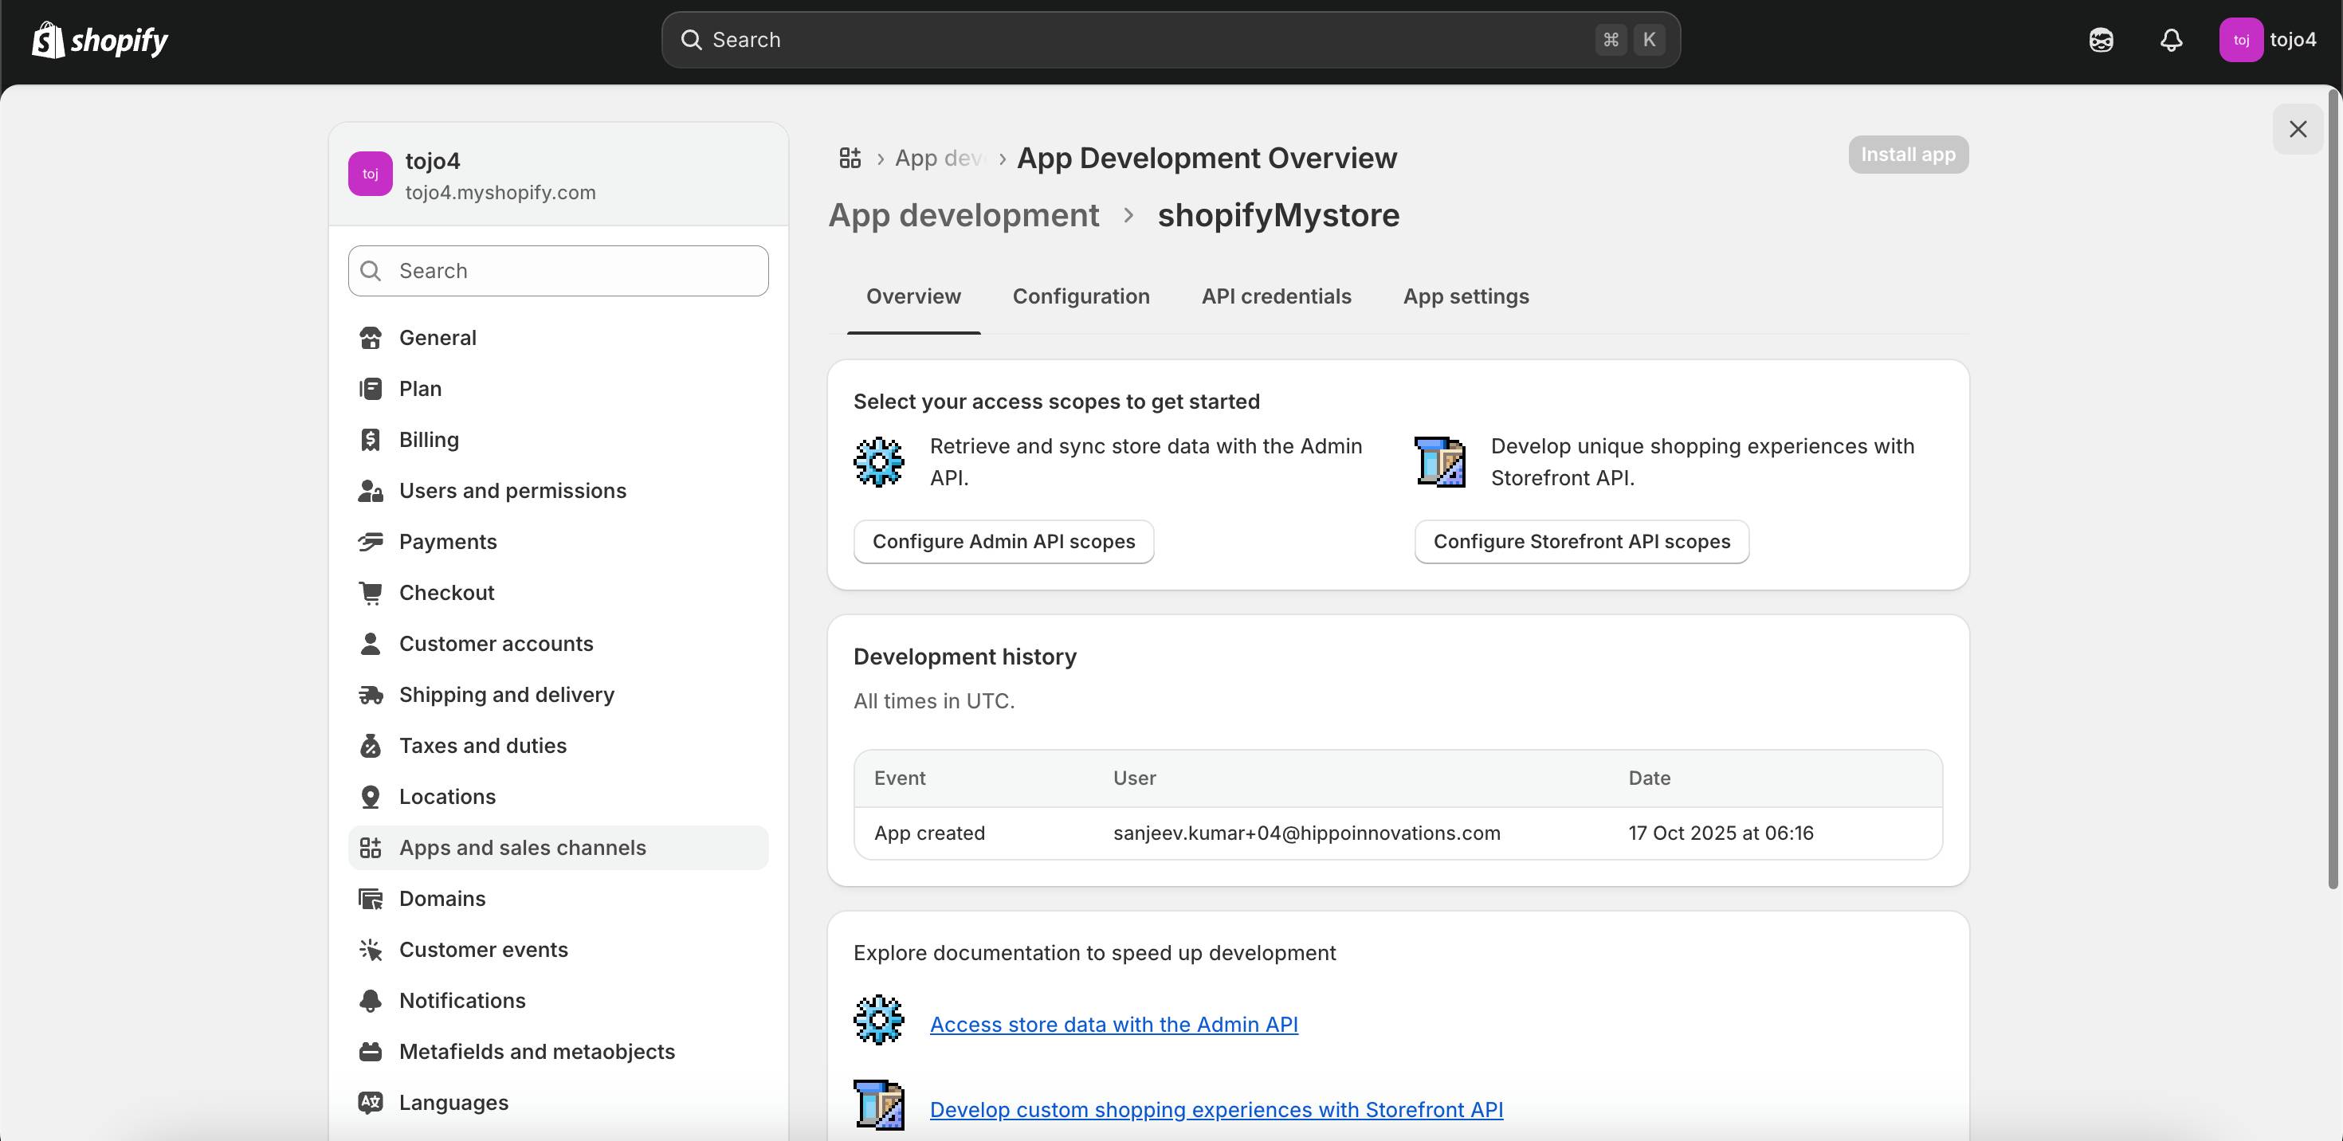Click the Locations pin icon in sidebar

371,797
